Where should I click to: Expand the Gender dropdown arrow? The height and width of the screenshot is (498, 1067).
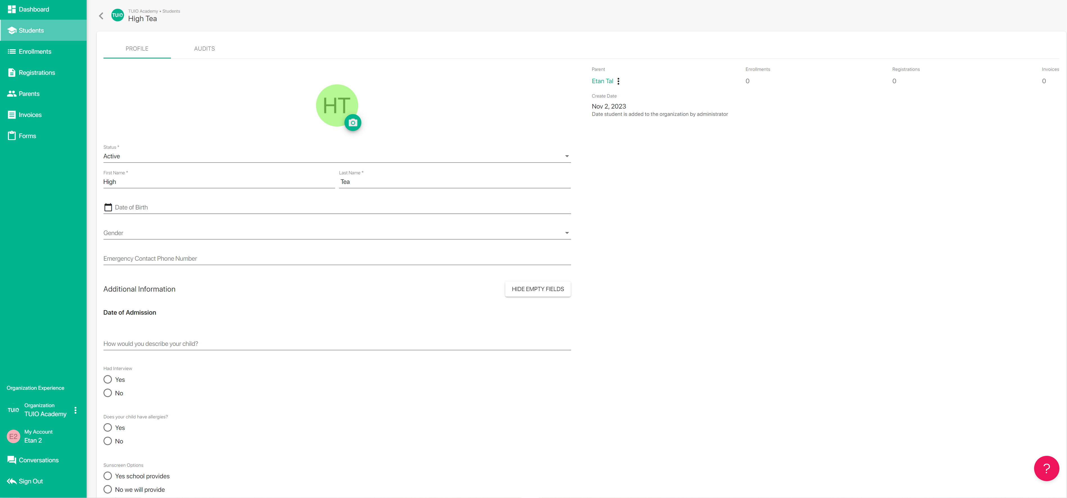567,233
